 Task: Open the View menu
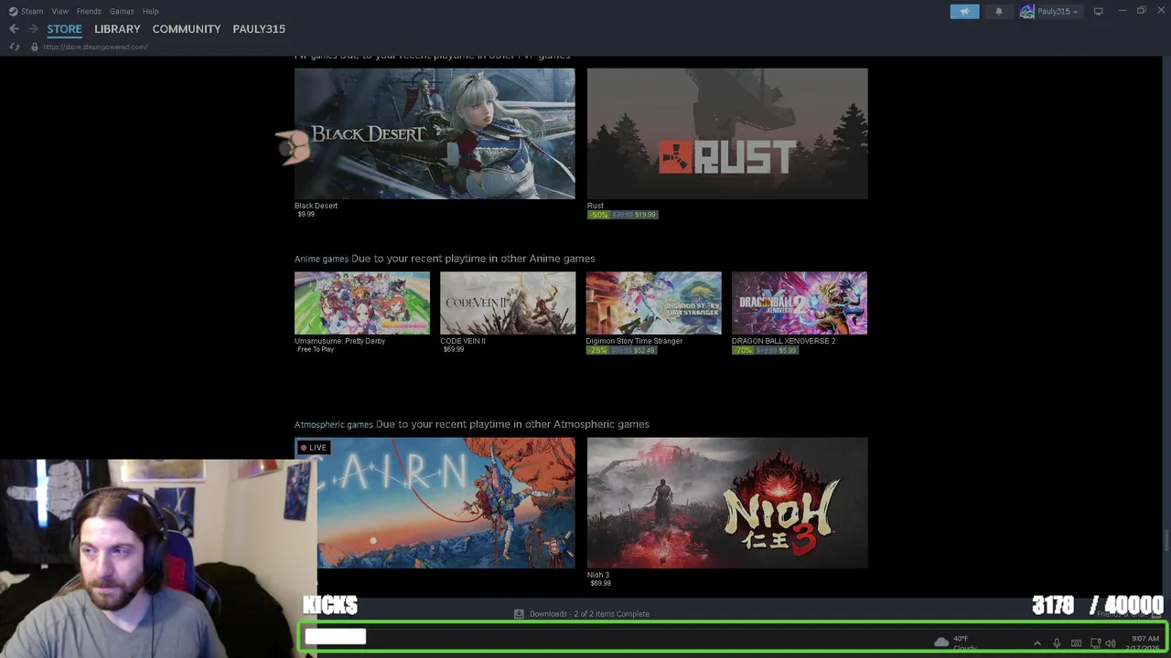(x=59, y=11)
